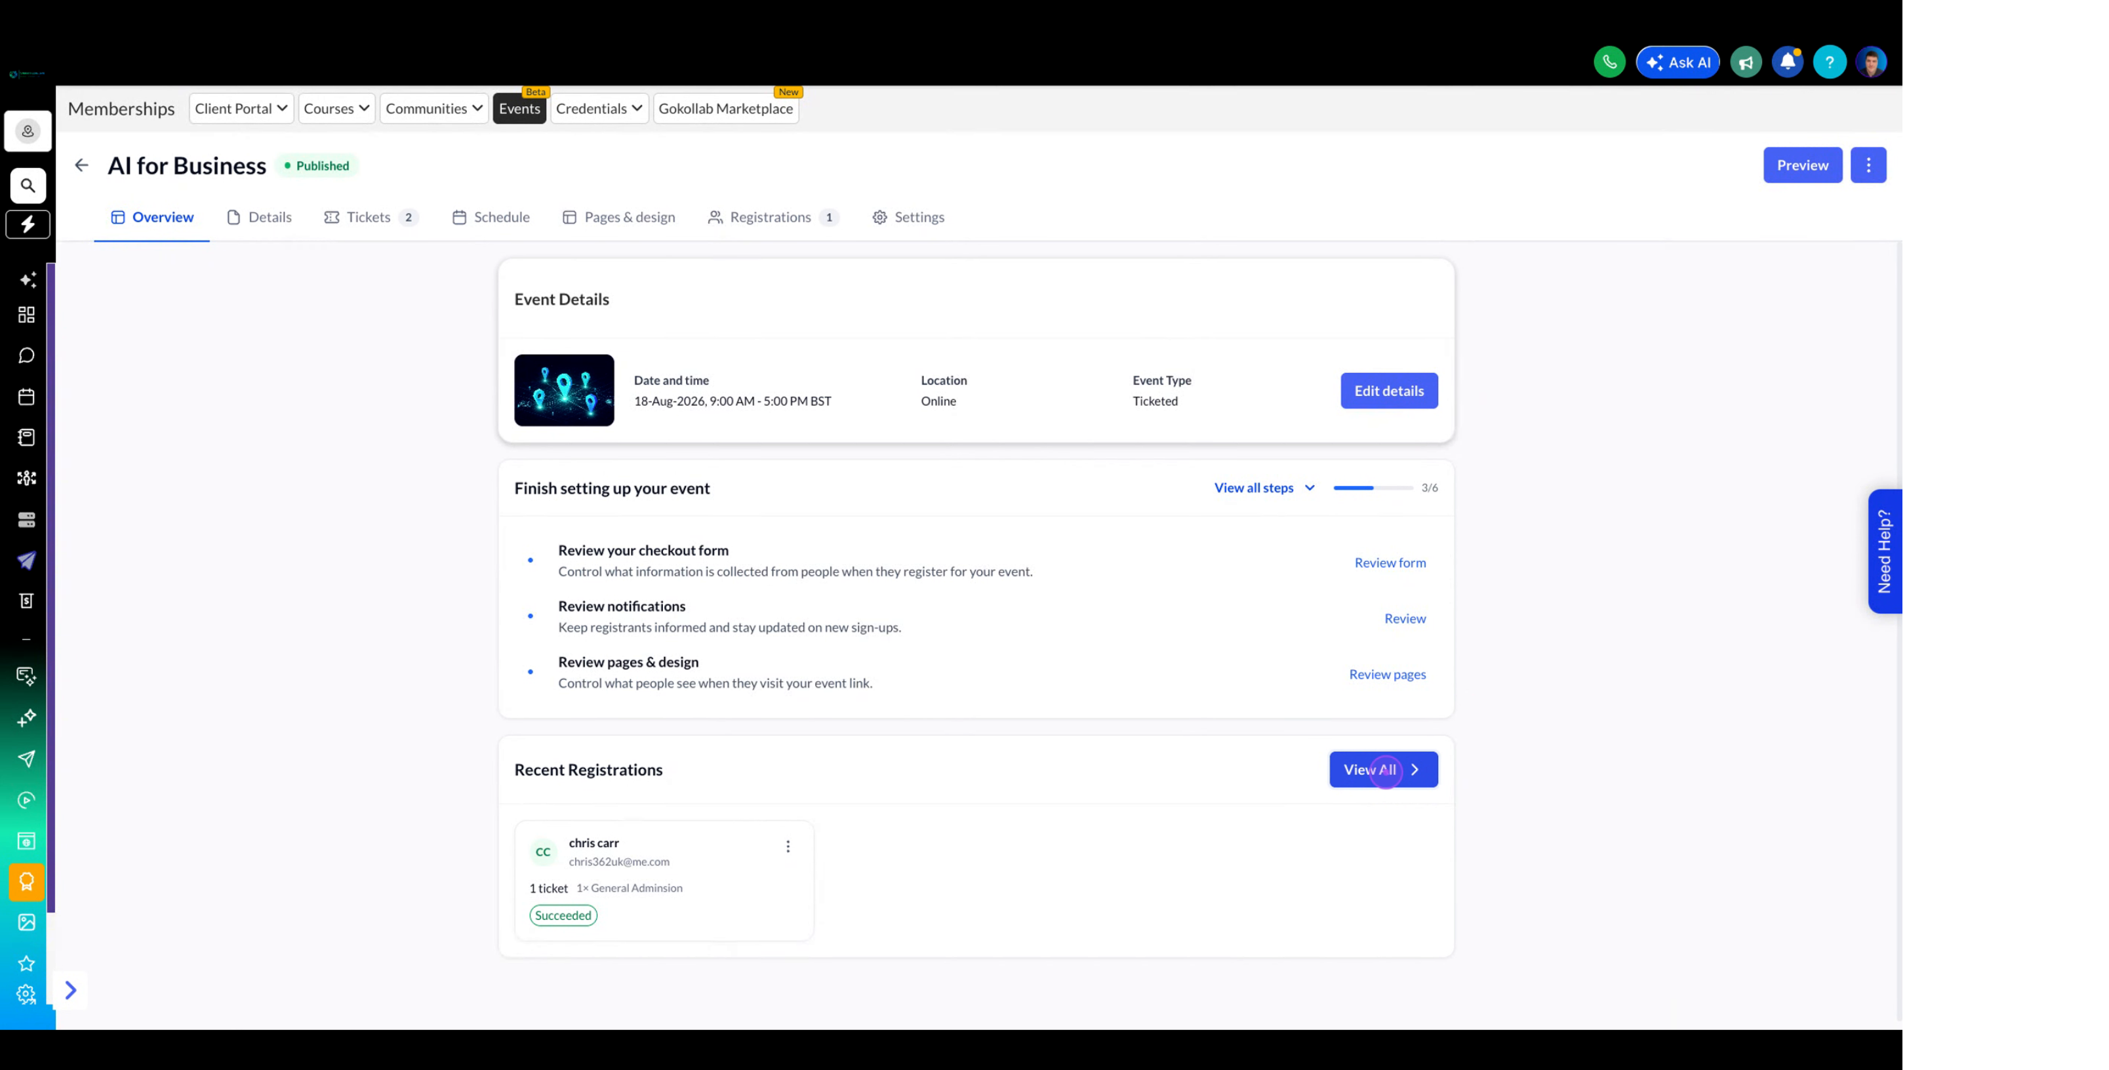
Task: Open the sidebar search magnifier
Action: click(28, 186)
